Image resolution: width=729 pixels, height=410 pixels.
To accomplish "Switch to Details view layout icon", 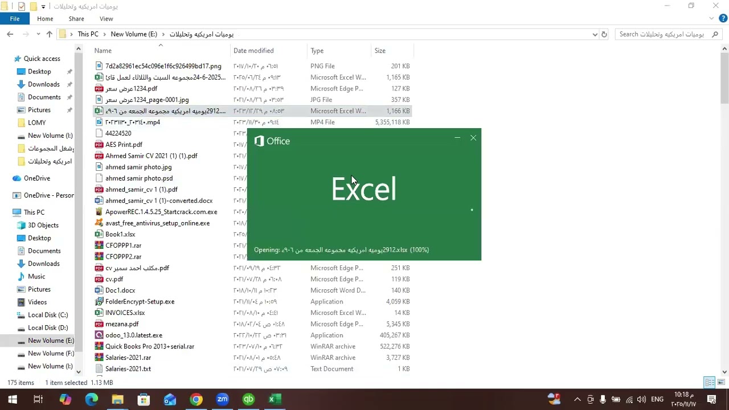I will (x=710, y=383).
